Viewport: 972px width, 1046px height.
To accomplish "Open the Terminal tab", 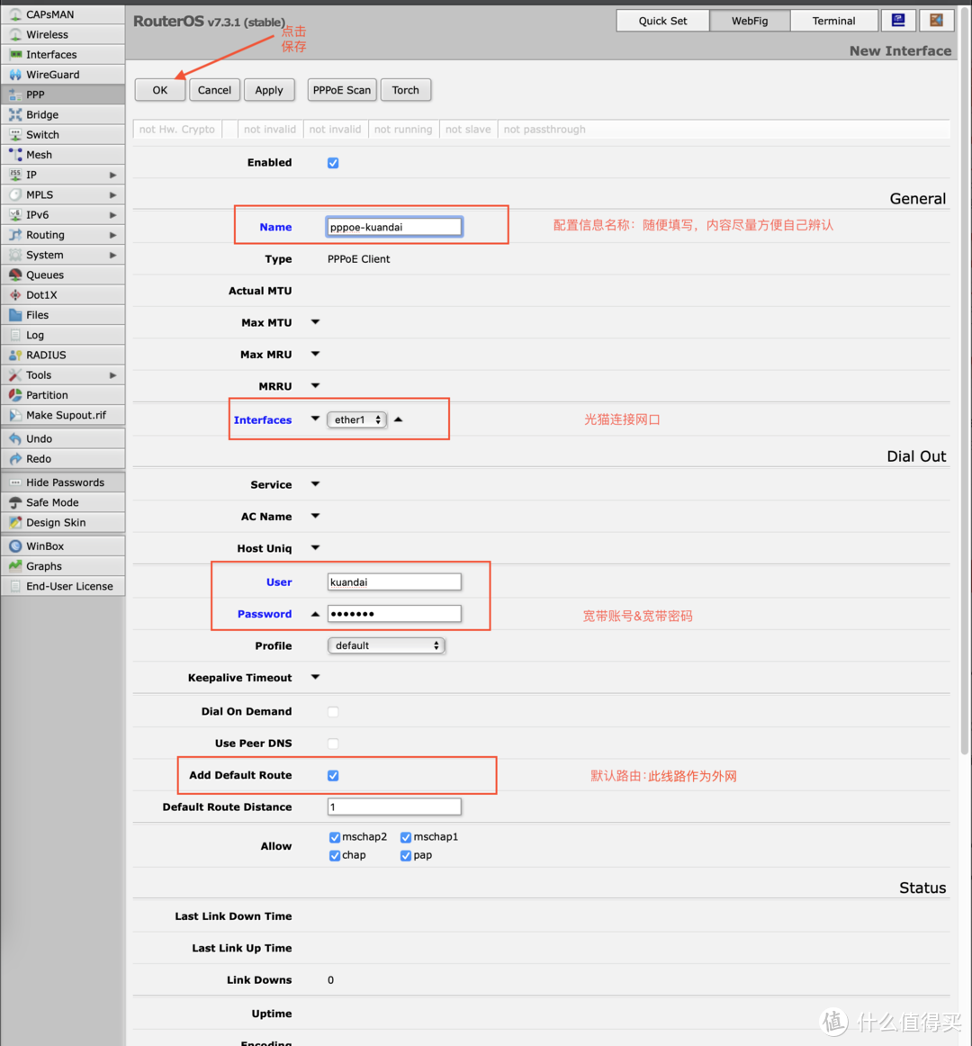I will pos(834,21).
